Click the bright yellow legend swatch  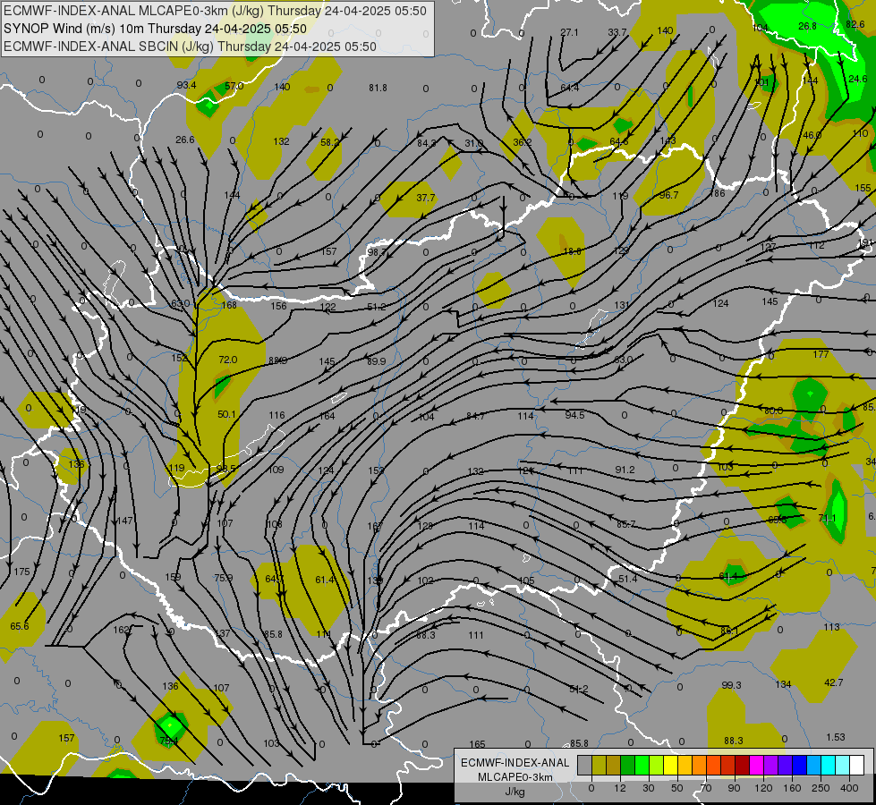click(x=670, y=765)
